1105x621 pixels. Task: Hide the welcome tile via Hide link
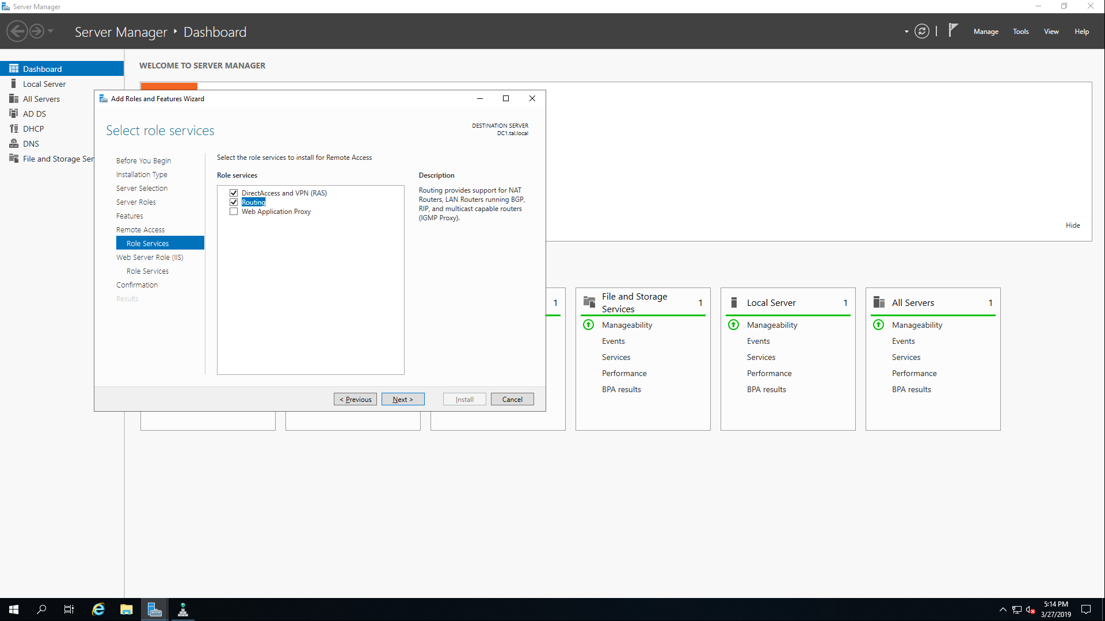point(1073,225)
